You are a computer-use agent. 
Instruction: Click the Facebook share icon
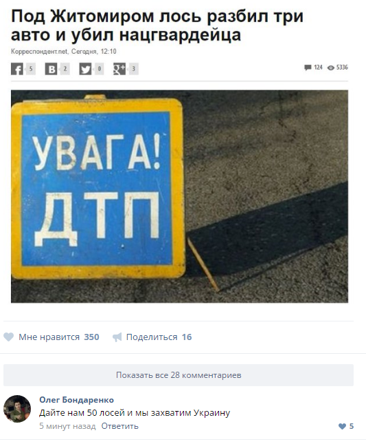[x=17, y=69]
